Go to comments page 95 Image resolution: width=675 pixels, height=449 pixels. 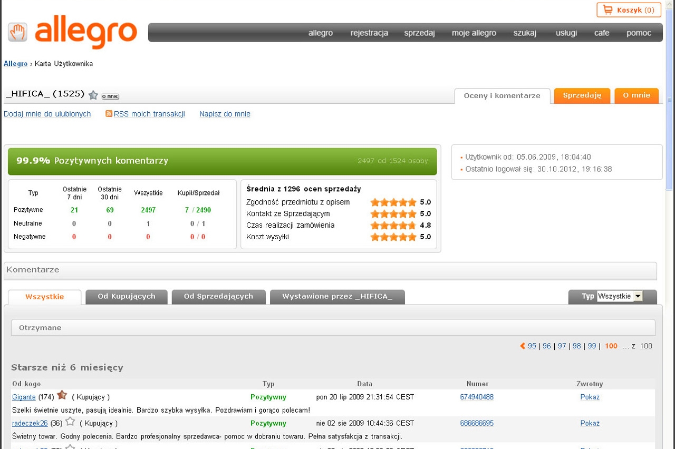click(532, 346)
